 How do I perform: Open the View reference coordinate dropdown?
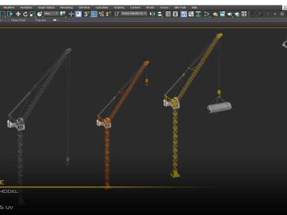coord(51,14)
